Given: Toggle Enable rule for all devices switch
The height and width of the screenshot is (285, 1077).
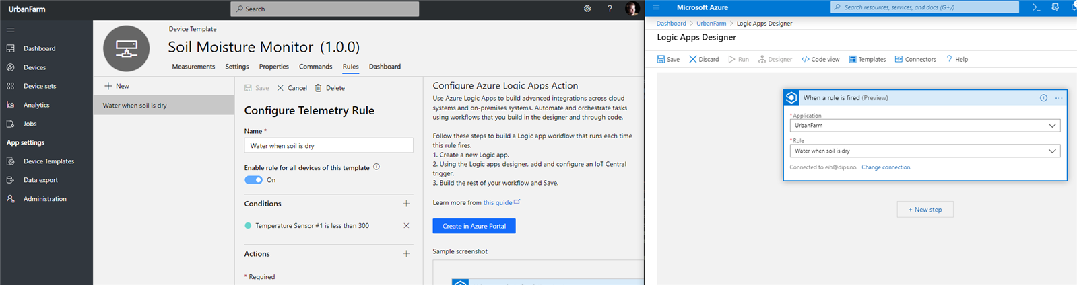Looking at the screenshot, I should point(253,180).
